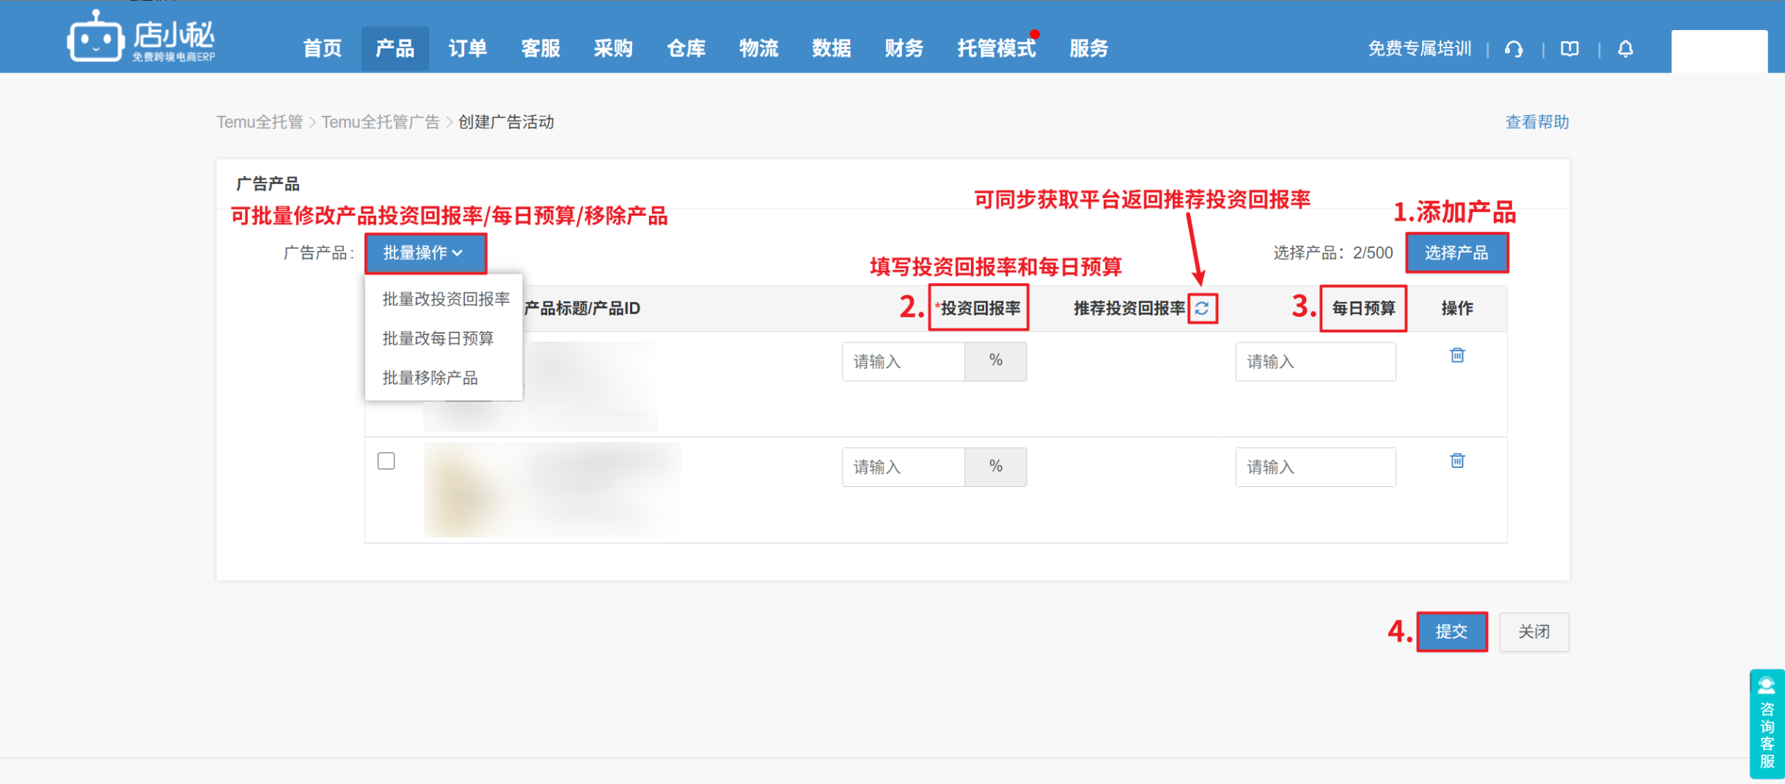Refresh recommended ROI sync icon
Screen dimensions: 1785x784
1201,308
